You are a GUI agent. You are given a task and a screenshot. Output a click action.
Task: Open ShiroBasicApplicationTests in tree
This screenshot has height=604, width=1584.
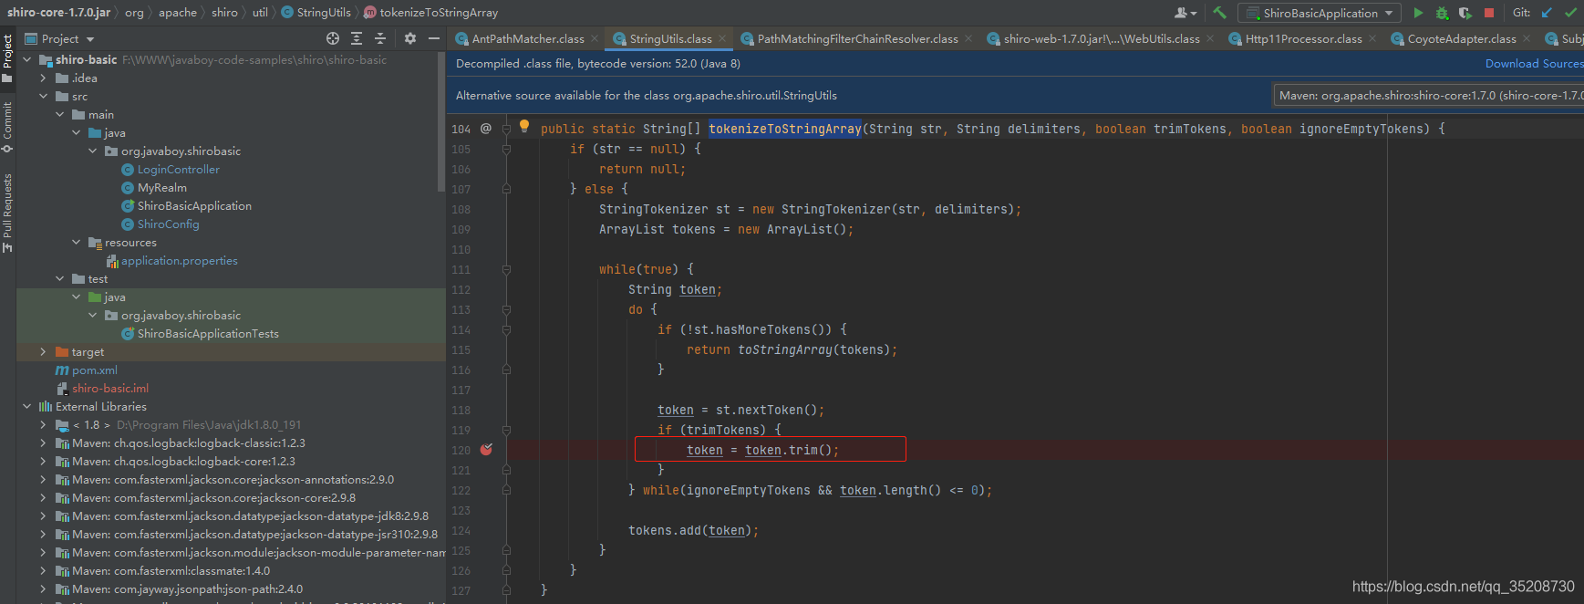(x=208, y=334)
